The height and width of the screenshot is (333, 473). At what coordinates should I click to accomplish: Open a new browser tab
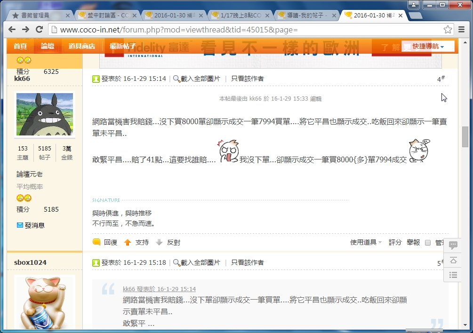point(416,16)
